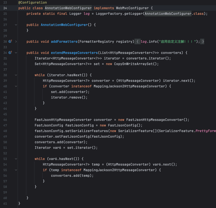Click the instanceof keyword on line 40
Viewport: 216px width, 208px height.
pyautogui.click(x=82, y=86)
